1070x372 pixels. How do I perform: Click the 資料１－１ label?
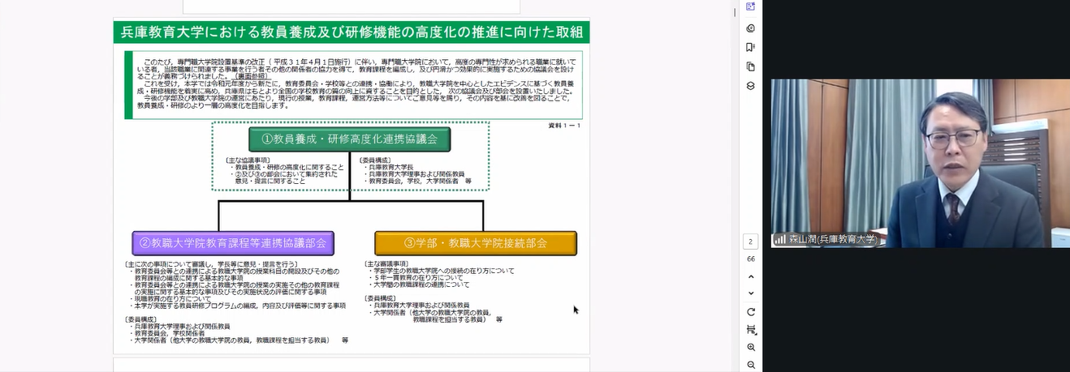pos(564,125)
